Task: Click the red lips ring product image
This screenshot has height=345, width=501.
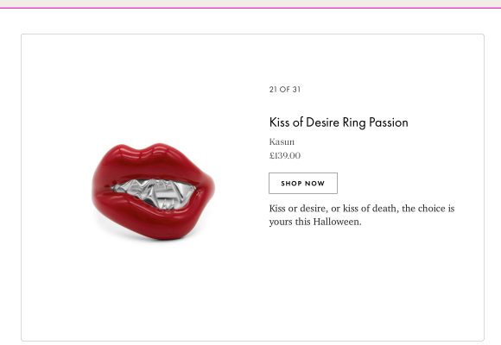Action: click(x=154, y=191)
